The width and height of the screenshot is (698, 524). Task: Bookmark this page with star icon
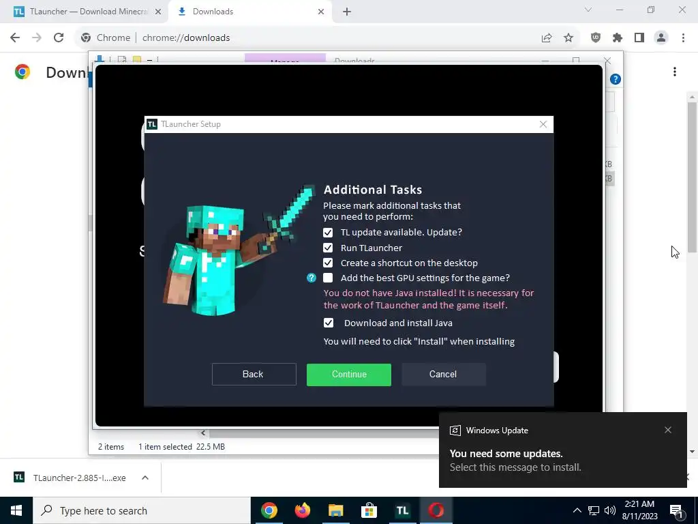(x=568, y=38)
